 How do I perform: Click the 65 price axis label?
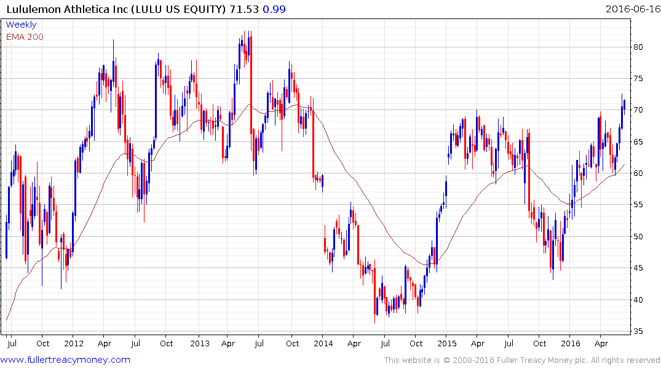pos(638,141)
